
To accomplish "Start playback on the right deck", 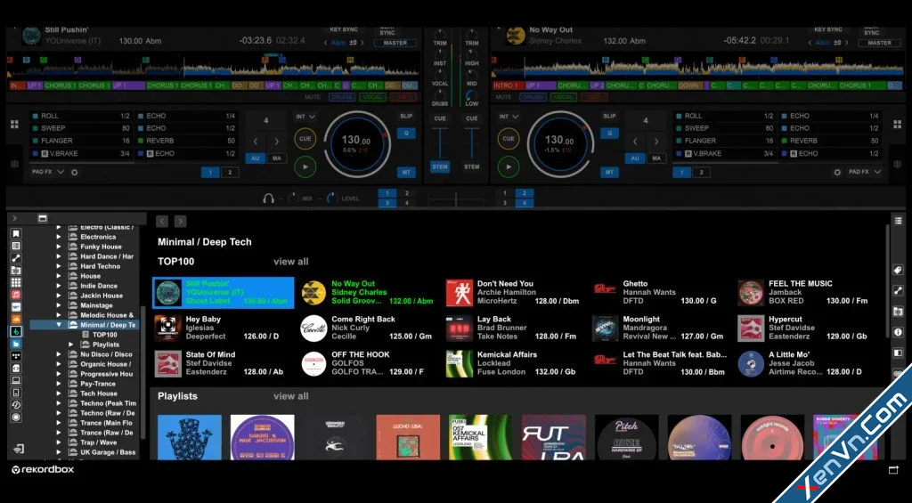I will point(509,166).
